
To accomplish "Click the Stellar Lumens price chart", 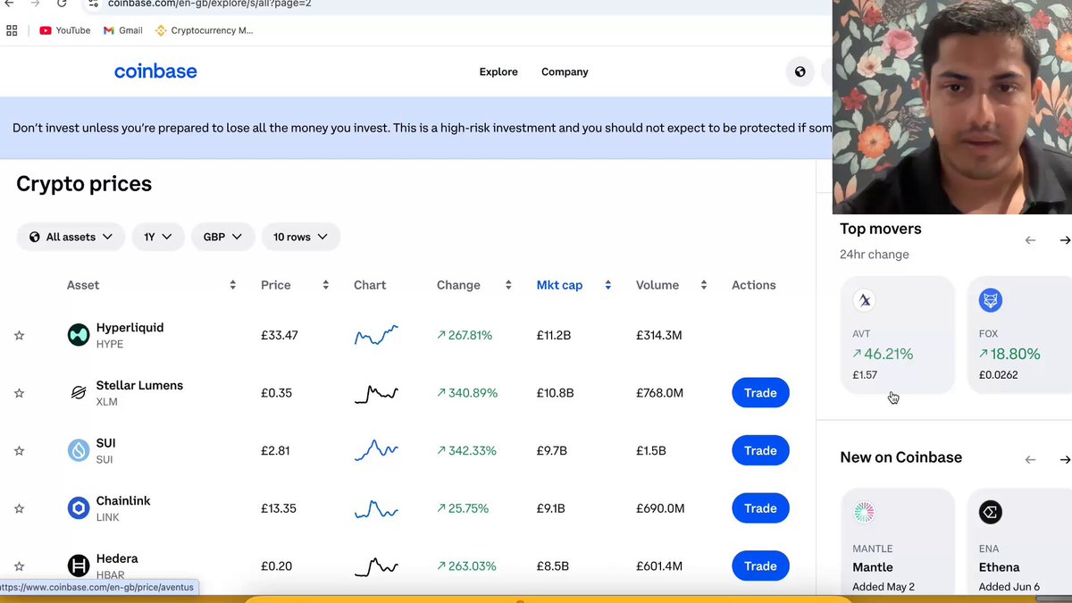I will pyautogui.click(x=376, y=393).
